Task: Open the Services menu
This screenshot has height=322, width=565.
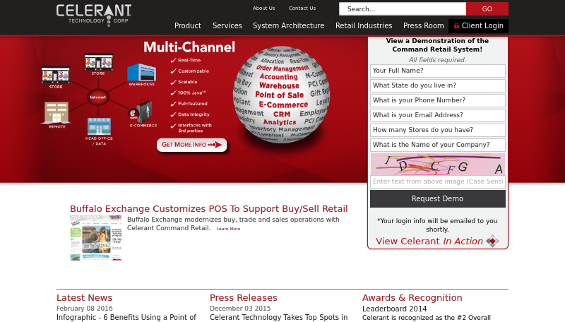Action: pos(227,25)
